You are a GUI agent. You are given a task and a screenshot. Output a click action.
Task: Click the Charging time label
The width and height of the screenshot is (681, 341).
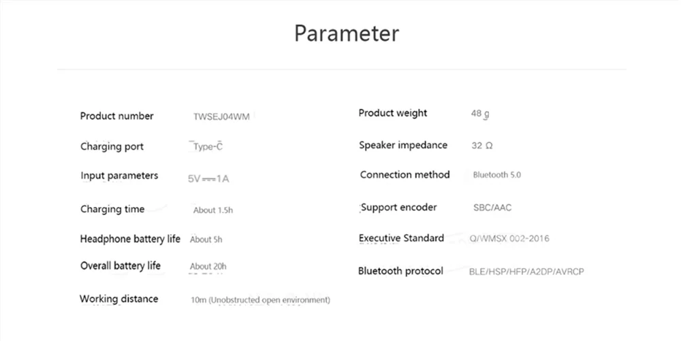pos(112,209)
